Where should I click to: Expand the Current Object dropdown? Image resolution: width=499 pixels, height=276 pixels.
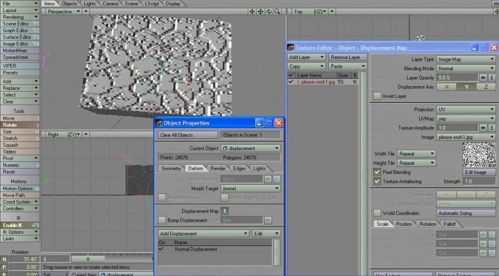tap(250, 148)
